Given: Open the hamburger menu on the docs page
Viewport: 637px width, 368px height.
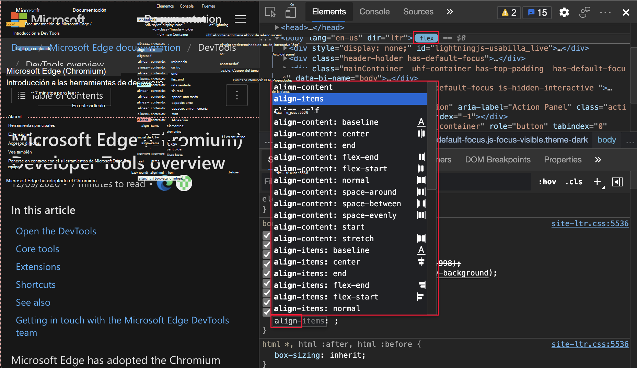Looking at the screenshot, I should click(240, 19).
